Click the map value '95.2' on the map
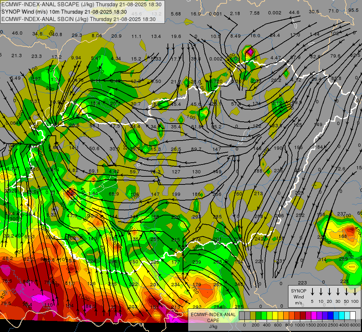Viewport: 362px width, 332px height. [216, 127]
